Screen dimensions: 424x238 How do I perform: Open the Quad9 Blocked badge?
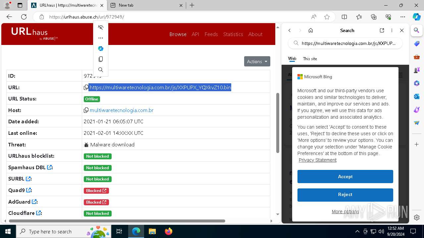96,191
